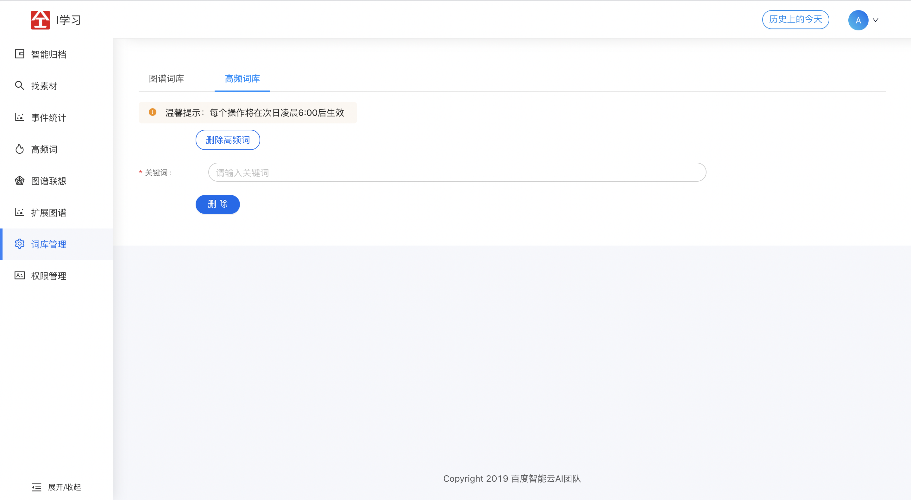Select the 高频词库 tab
The width and height of the screenshot is (911, 500).
(x=242, y=78)
